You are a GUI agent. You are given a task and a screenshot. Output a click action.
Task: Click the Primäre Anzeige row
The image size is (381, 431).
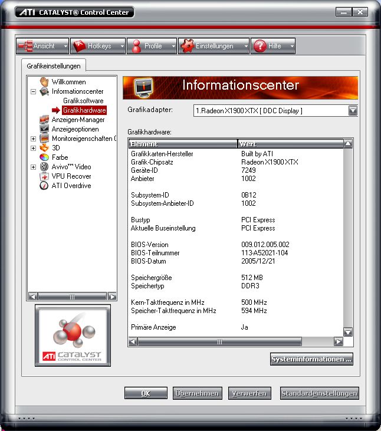(x=236, y=327)
